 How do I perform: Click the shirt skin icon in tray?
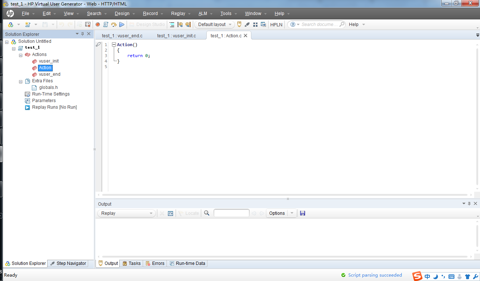click(468, 277)
